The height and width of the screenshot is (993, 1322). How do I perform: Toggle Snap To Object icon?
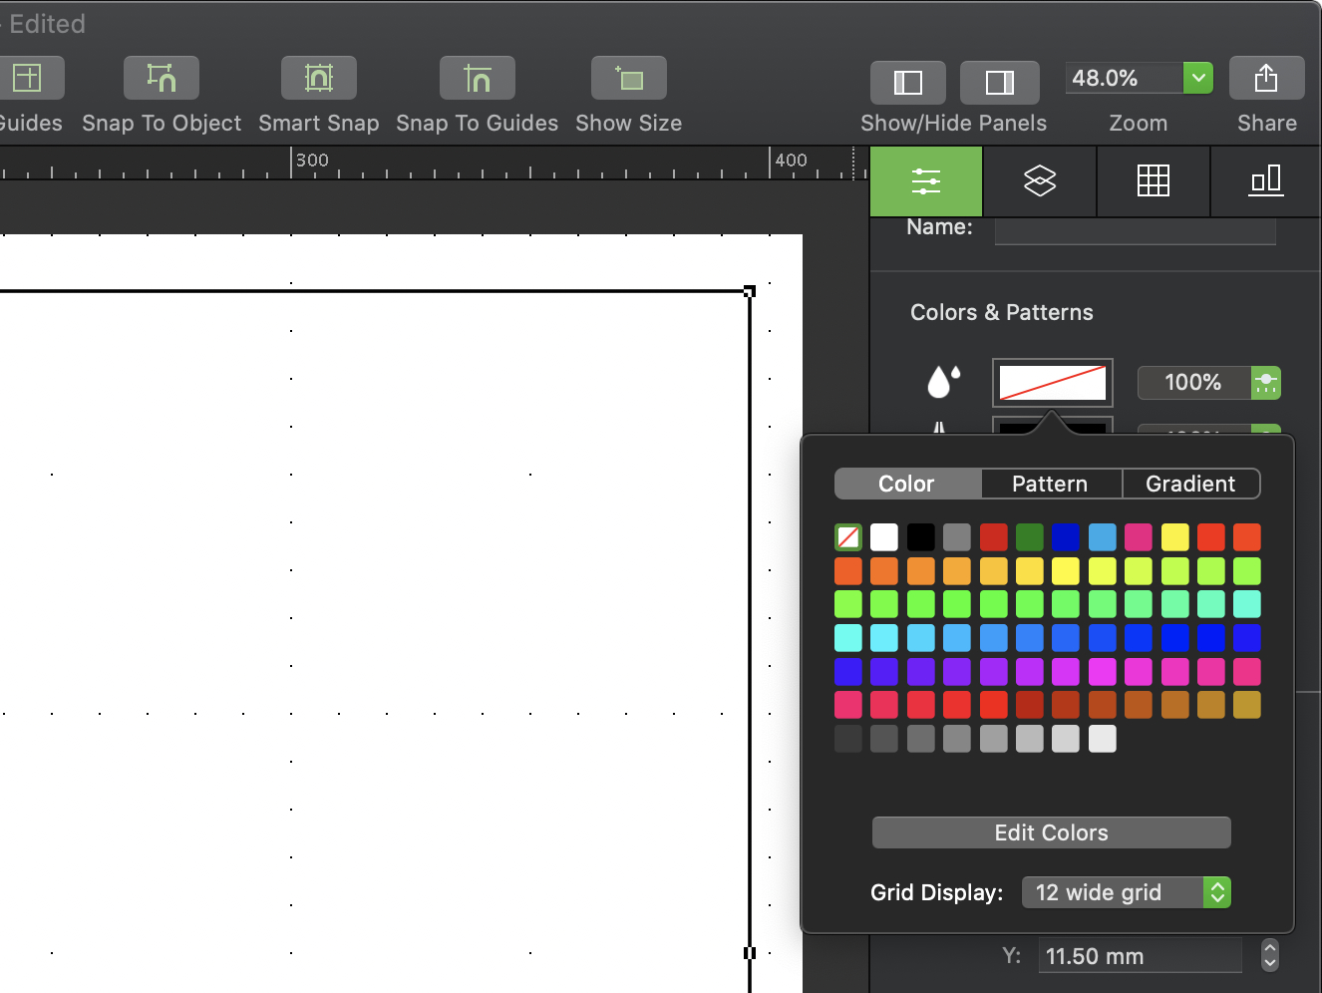coord(161,78)
